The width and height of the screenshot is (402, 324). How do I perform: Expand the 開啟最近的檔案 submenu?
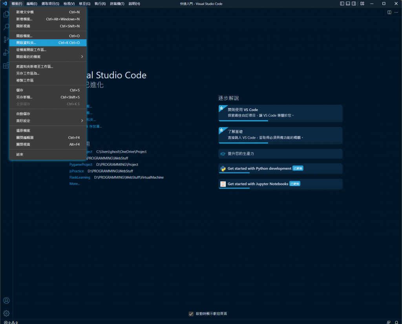48,57
